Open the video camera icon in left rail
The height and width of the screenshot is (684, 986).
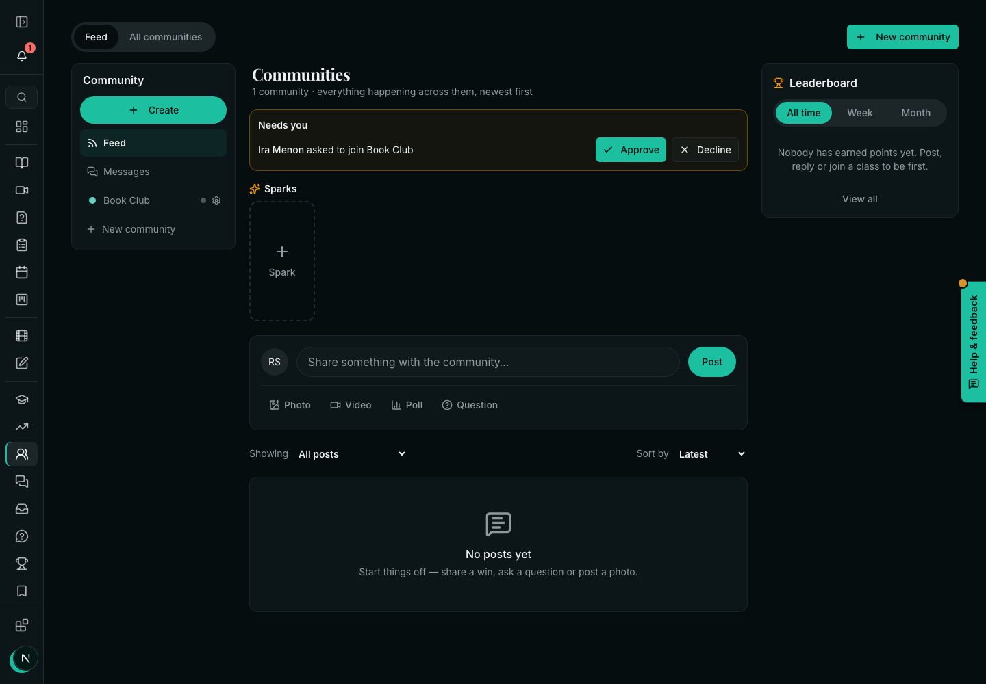pyautogui.click(x=22, y=190)
